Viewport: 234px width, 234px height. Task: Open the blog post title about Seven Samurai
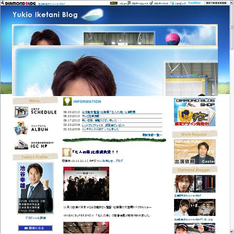pyautogui.click(x=95, y=152)
